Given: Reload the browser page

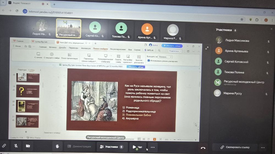Looking at the screenshot, I should [17, 11].
